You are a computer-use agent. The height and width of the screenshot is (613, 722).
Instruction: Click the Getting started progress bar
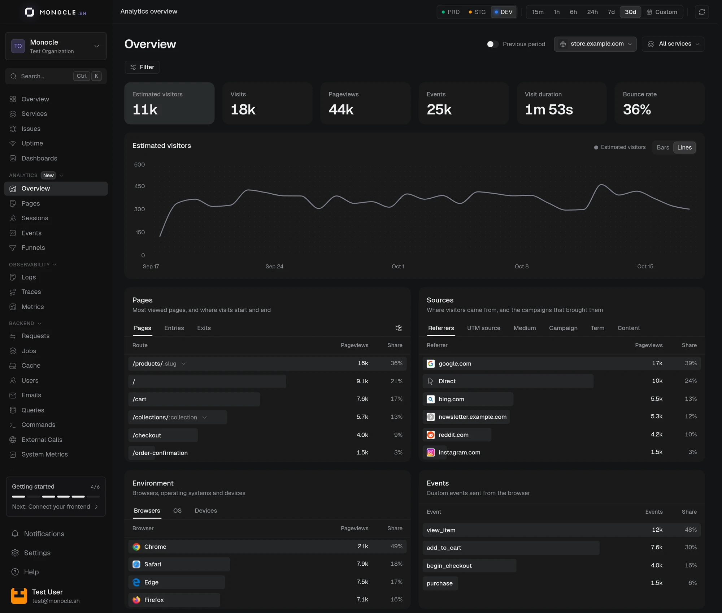56,497
